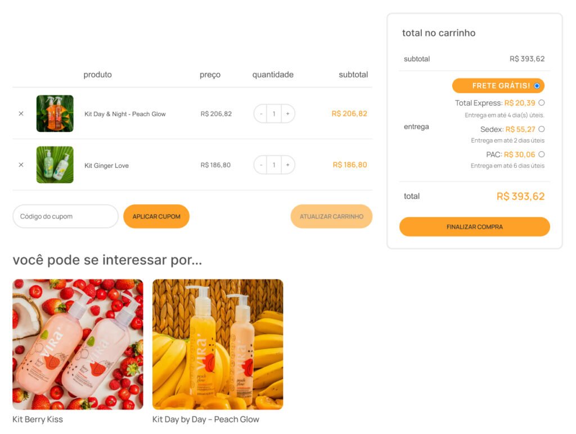Select the Frete Grátis shipping option

pyautogui.click(x=537, y=86)
